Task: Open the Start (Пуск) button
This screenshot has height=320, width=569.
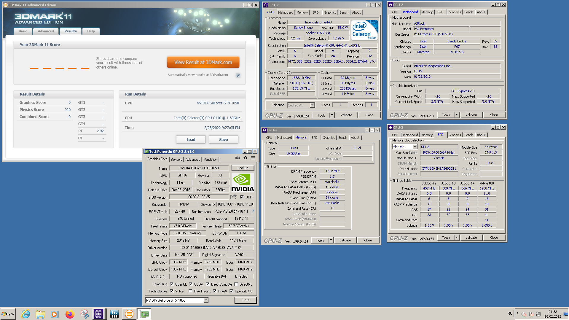Action: [x=8, y=314]
